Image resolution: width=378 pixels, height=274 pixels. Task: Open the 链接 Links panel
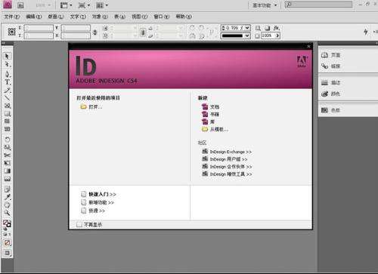(331, 66)
